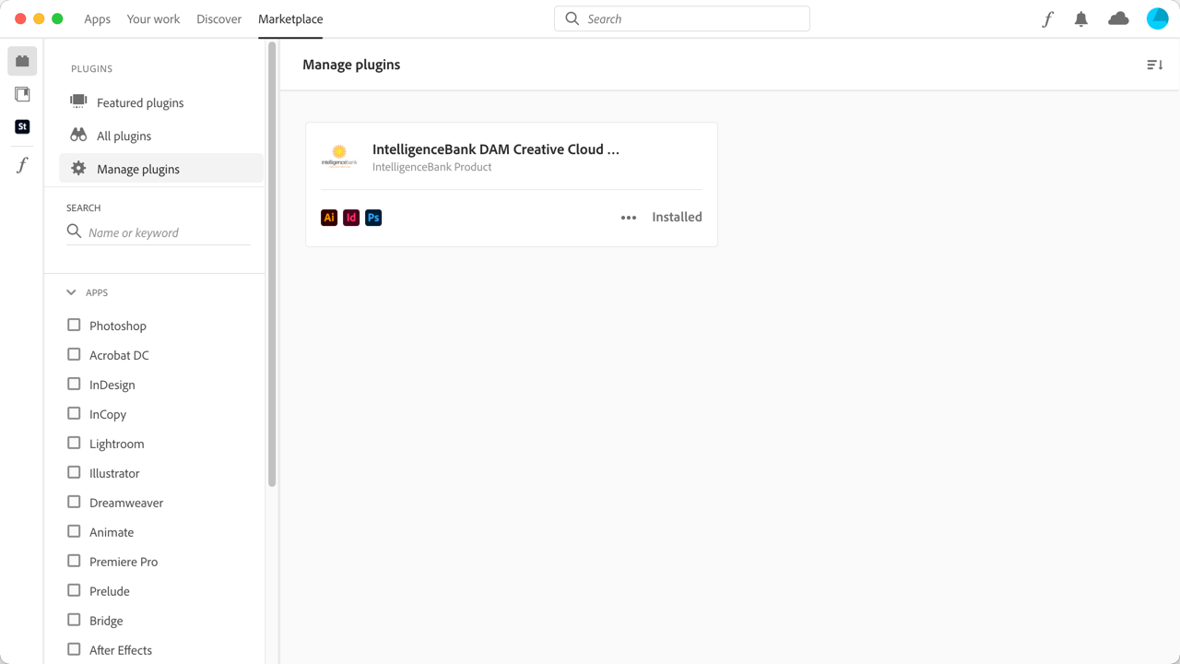Image resolution: width=1180 pixels, height=664 pixels.
Task: Open the IntelligenceBank DAM Creative Cloud plugin title
Action: click(496, 149)
